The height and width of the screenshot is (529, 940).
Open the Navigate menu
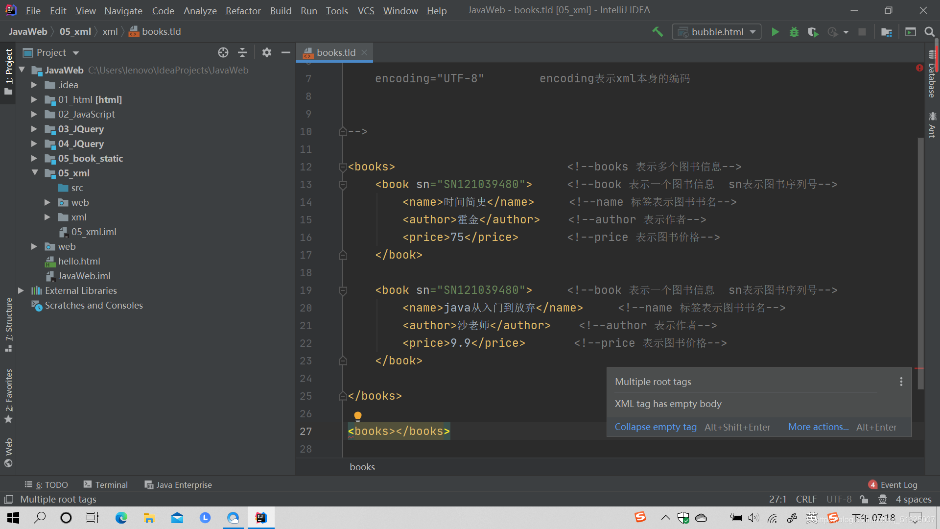123,10
